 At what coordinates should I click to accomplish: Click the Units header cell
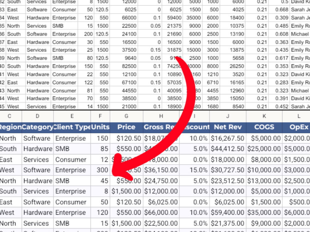(x=100, y=127)
